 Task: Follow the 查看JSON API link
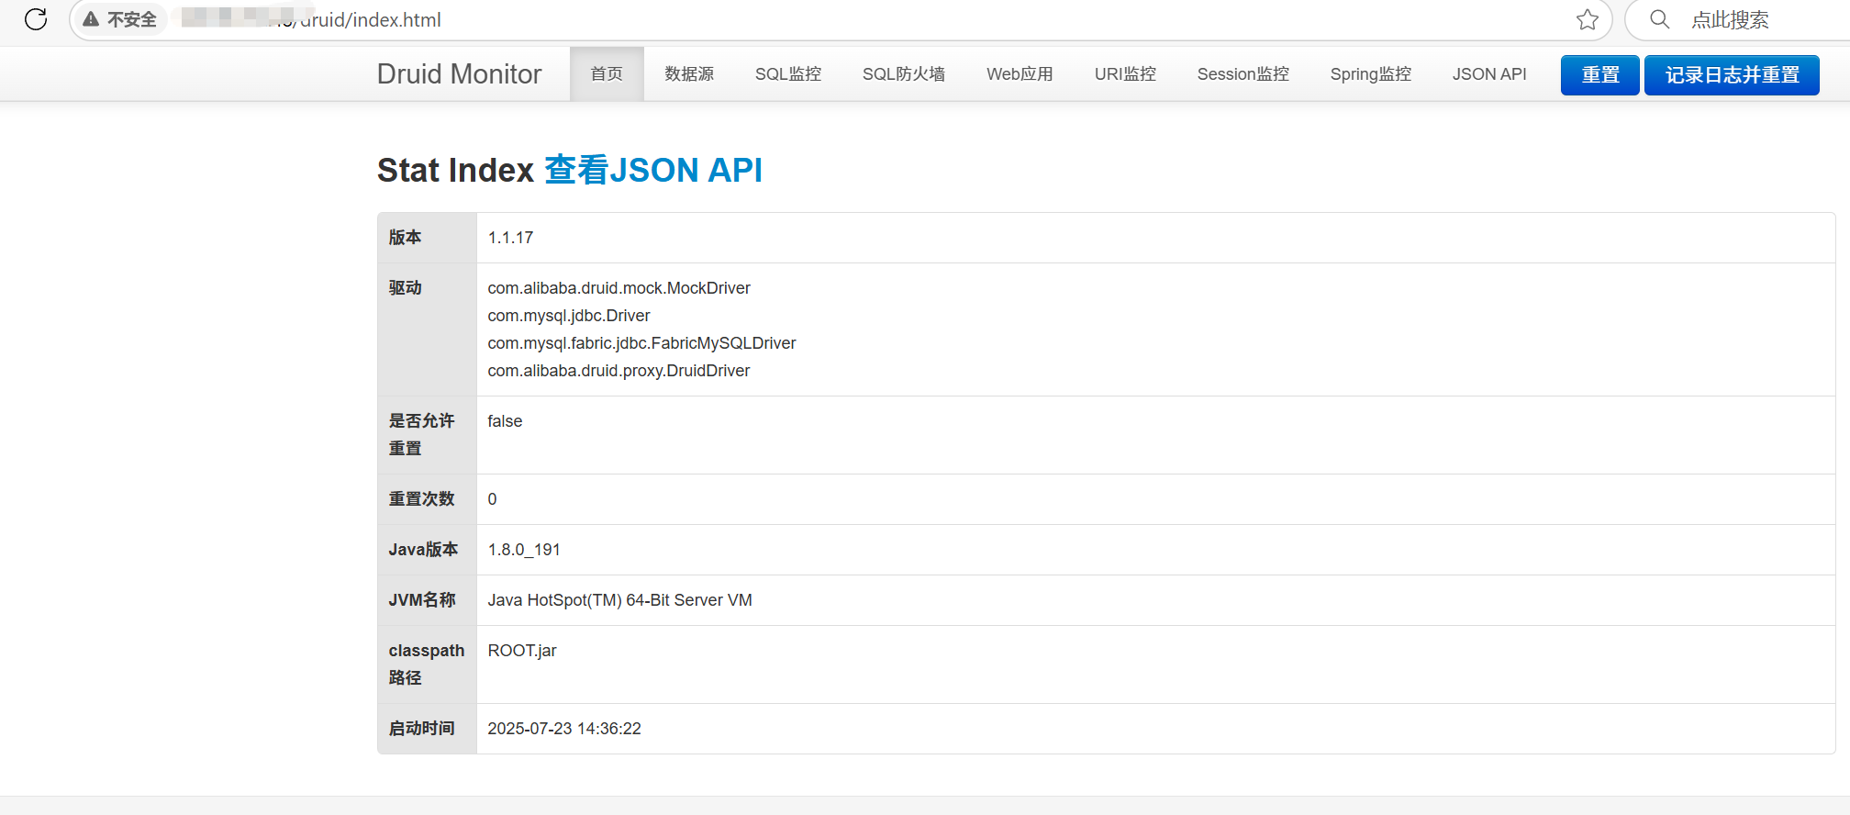point(653,170)
